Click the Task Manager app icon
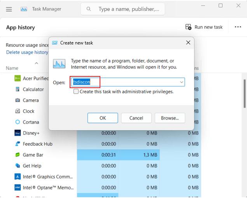This screenshot has width=247, height=198. coord(24,9)
